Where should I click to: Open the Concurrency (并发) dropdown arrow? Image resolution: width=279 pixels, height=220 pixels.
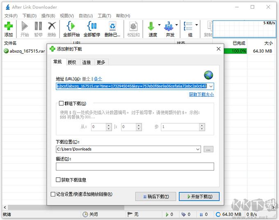point(176,25)
